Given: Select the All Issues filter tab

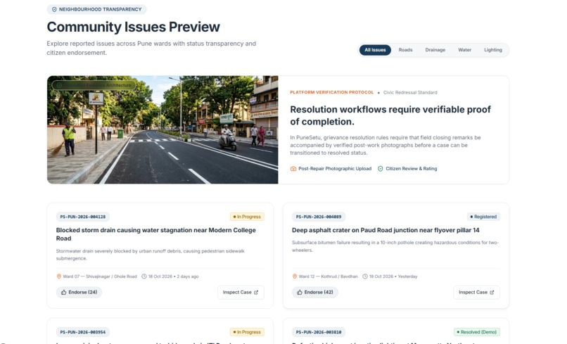Looking at the screenshot, I should coord(375,50).
